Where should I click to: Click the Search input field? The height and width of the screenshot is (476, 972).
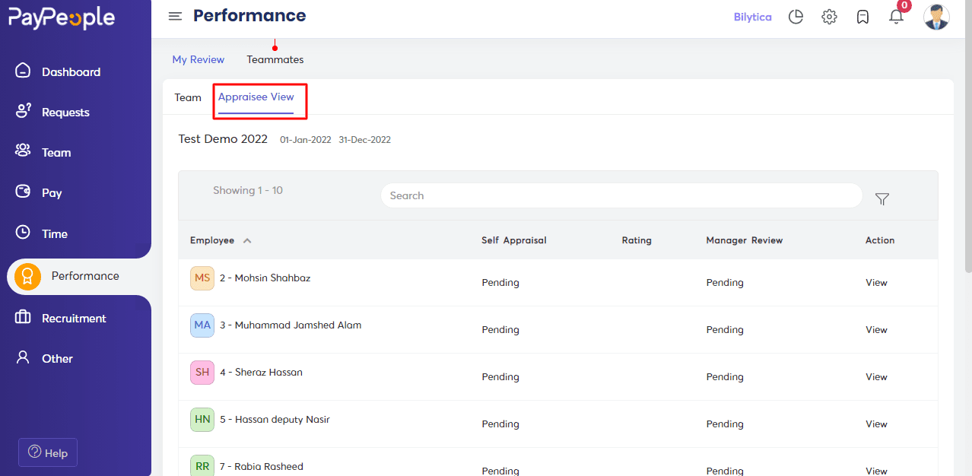[x=621, y=195]
